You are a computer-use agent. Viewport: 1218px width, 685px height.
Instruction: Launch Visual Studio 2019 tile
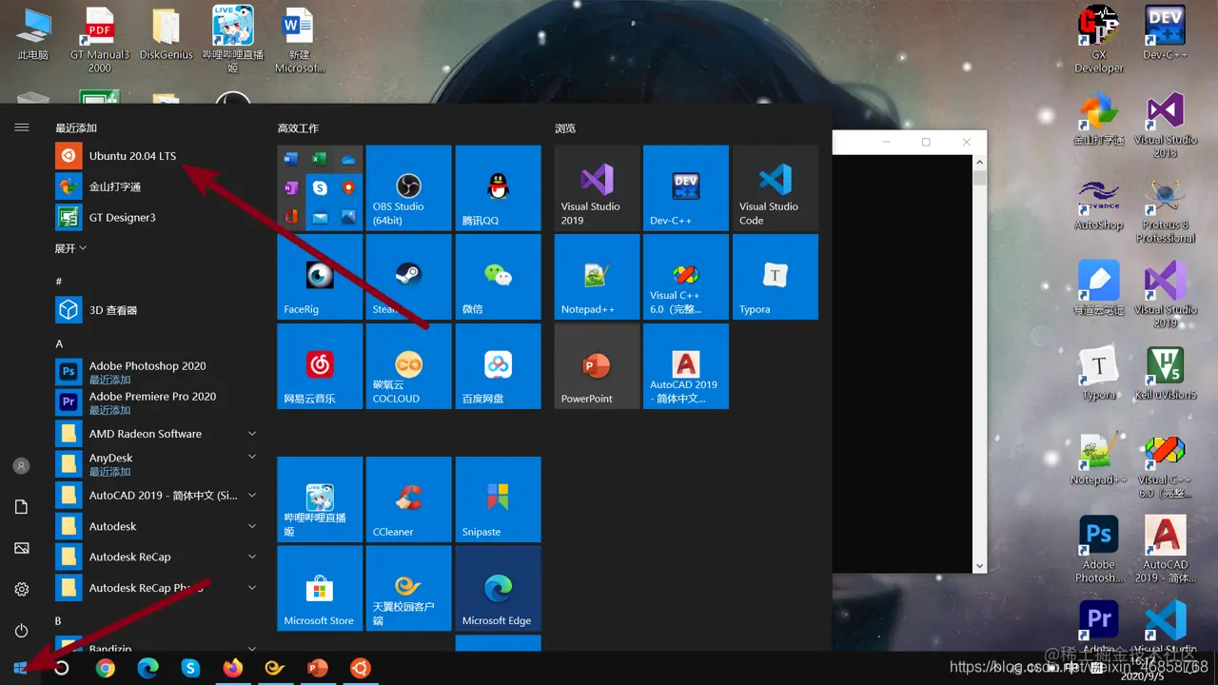point(597,187)
